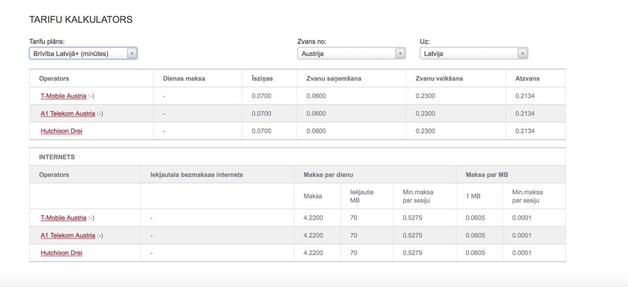
Task: Click the arrow icon on Austrija selector
Action: click(400, 53)
